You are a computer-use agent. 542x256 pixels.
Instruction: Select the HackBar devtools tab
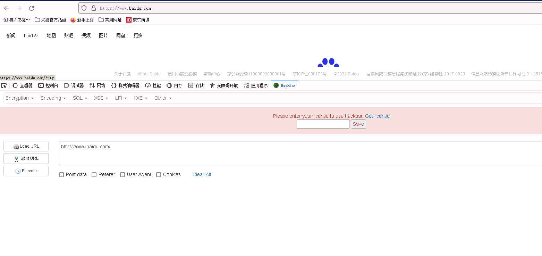285,85
